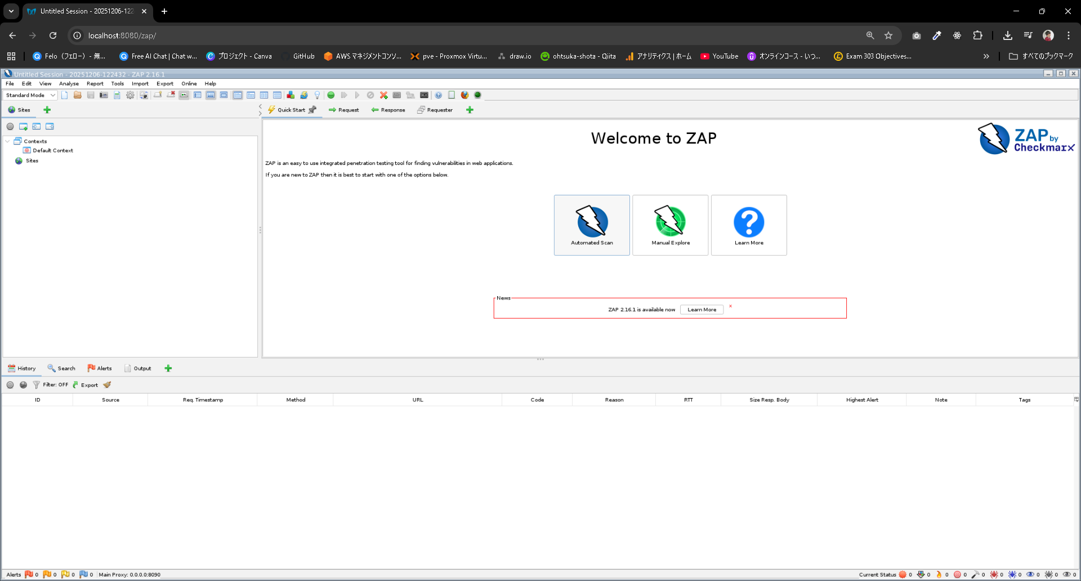Open the Analyse menu
Image resolution: width=1081 pixels, height=581 pixels.
coord(69,83)
